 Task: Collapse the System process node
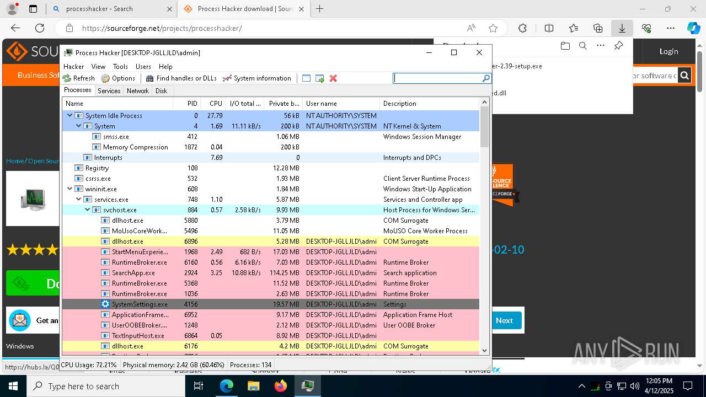click(x=78, y=126)
